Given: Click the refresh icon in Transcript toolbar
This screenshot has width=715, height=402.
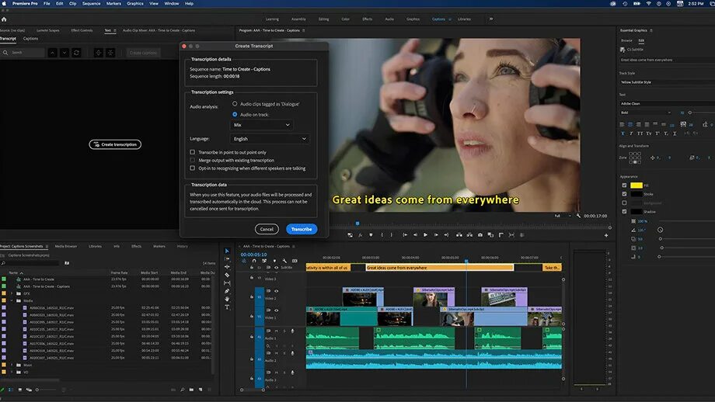Looking at the screenshot, I should pos(76,53).
